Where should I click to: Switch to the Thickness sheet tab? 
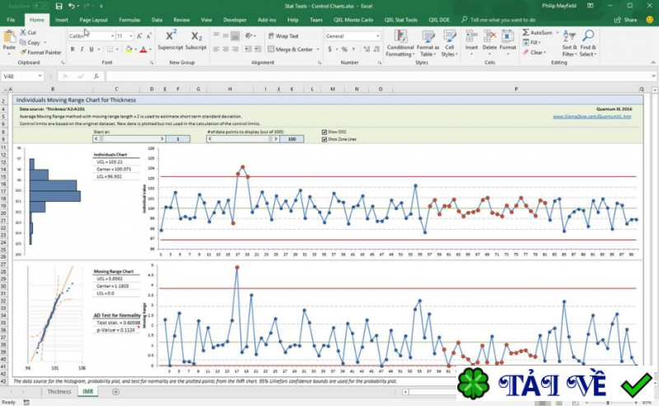(x=59, y=391)
